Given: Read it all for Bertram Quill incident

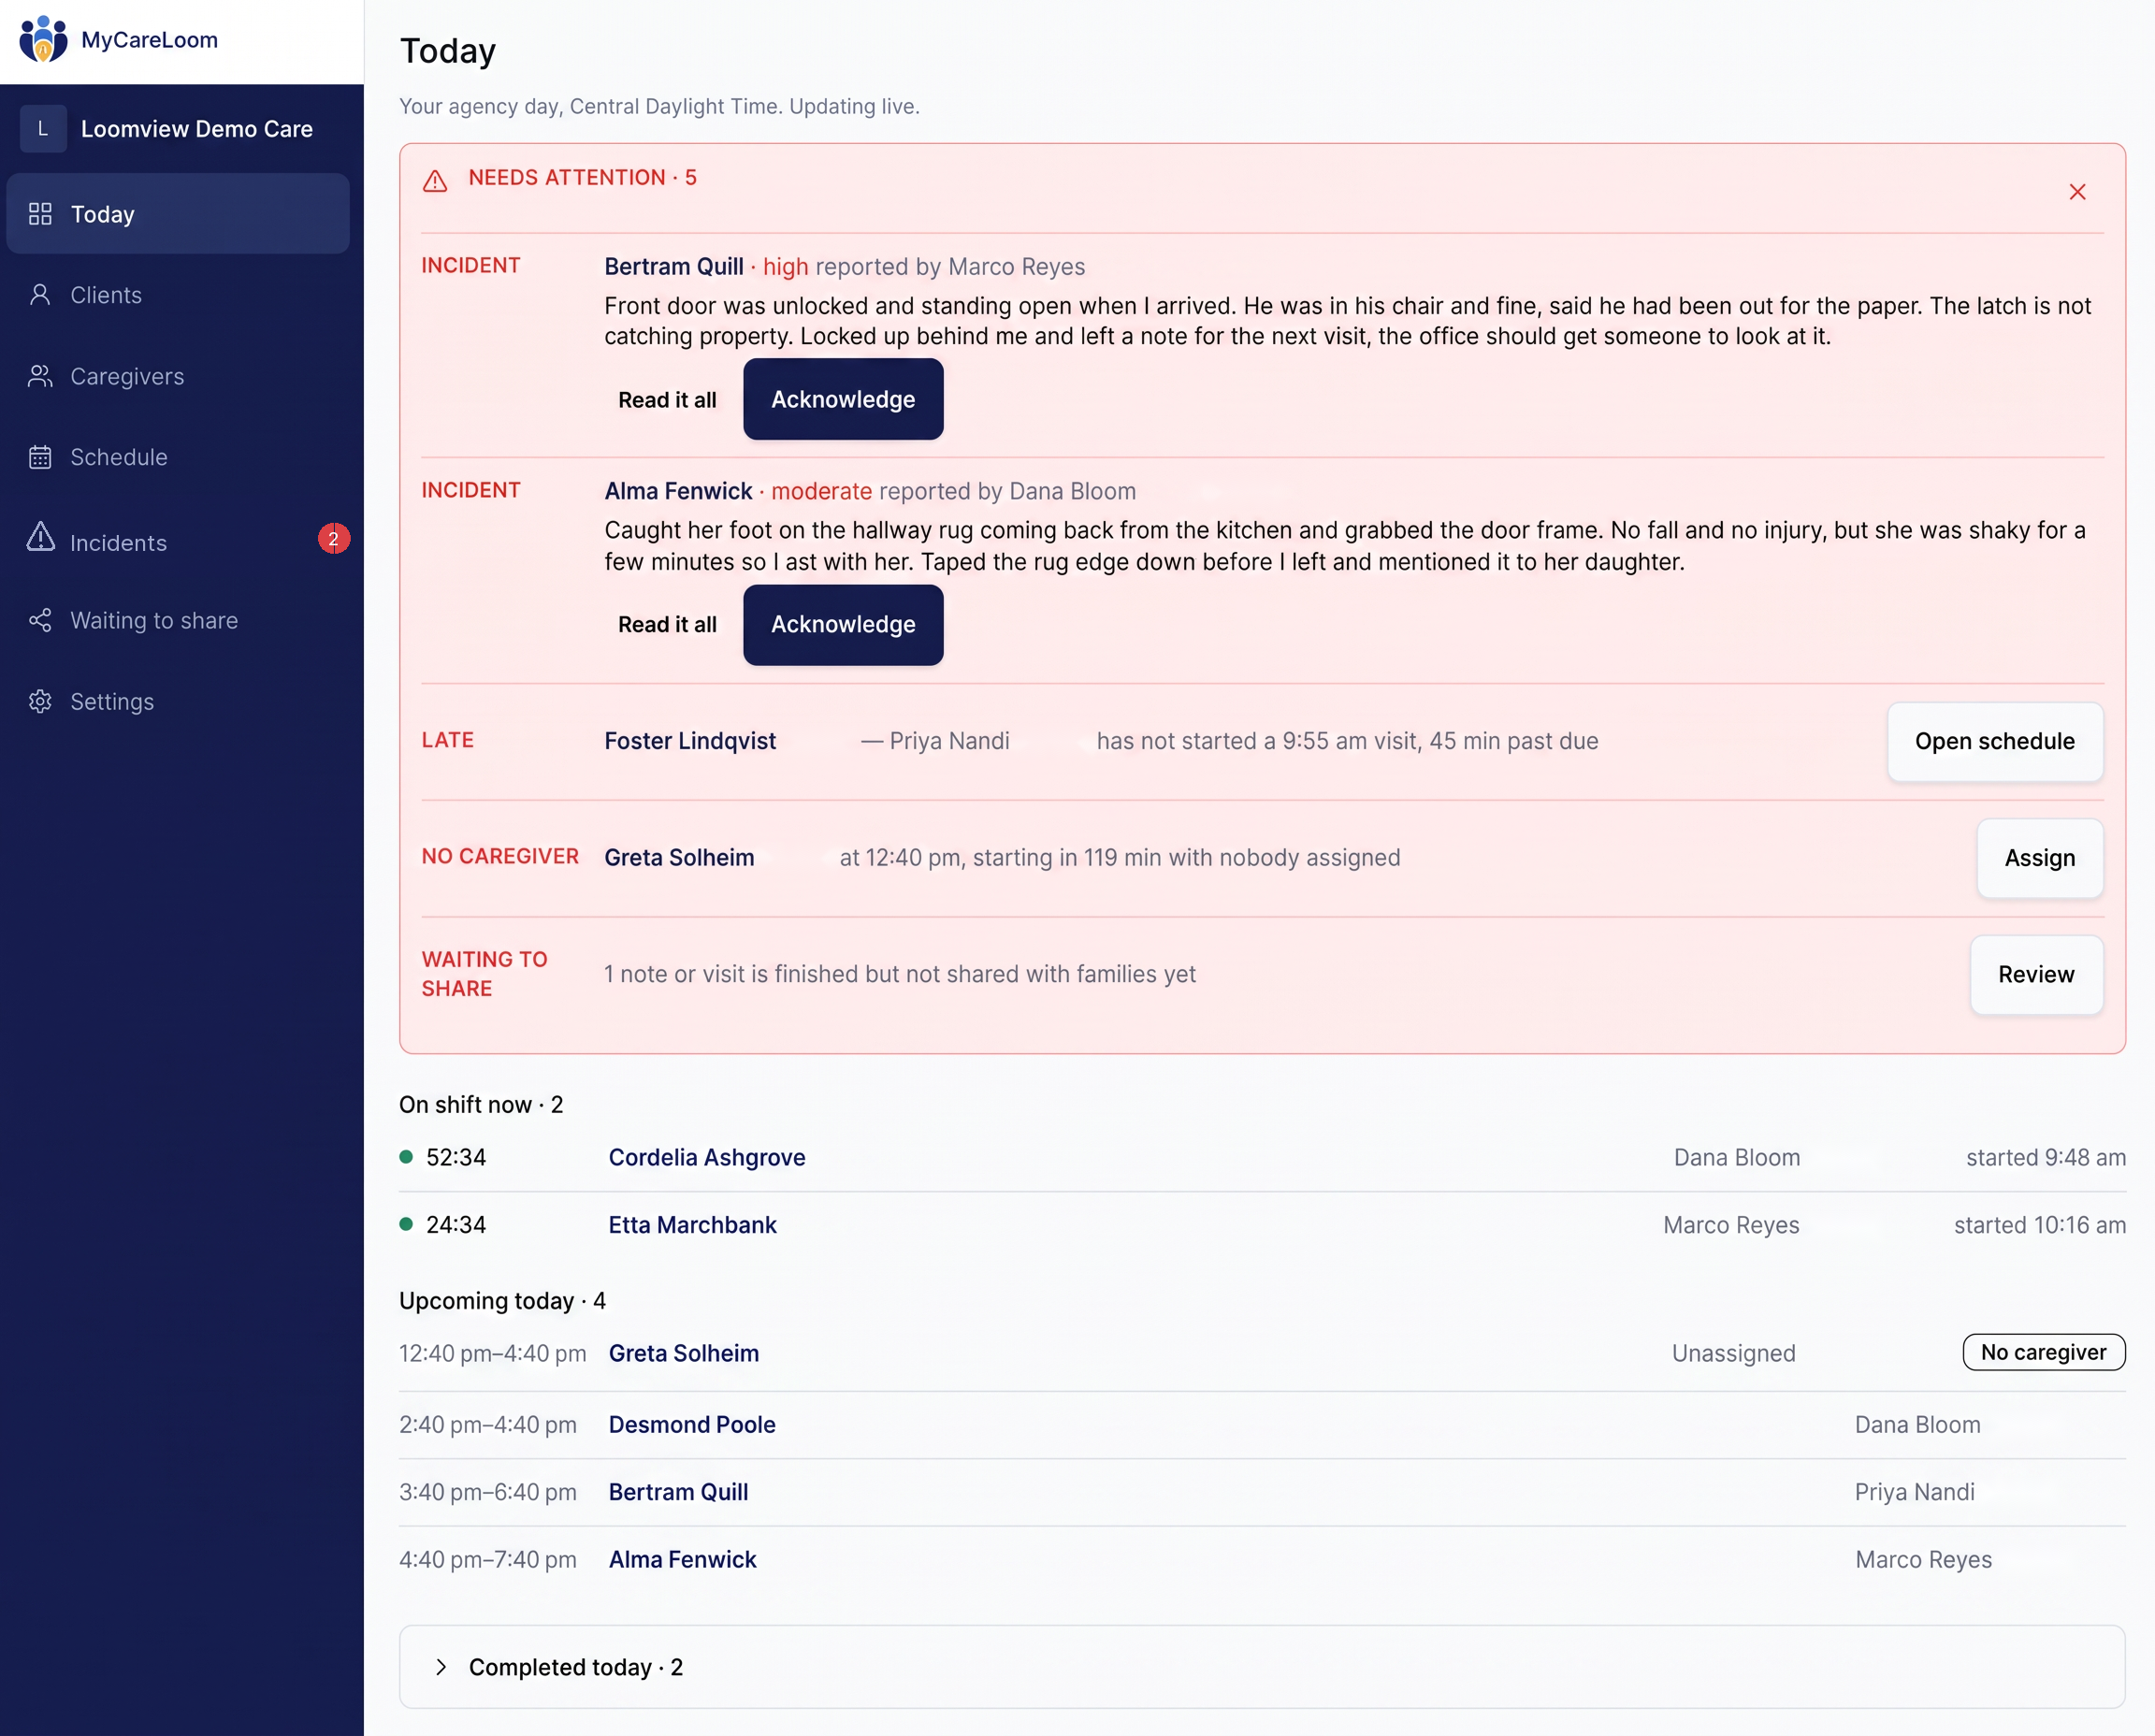Looking at the screenshot, I should (x=667, y=400).
